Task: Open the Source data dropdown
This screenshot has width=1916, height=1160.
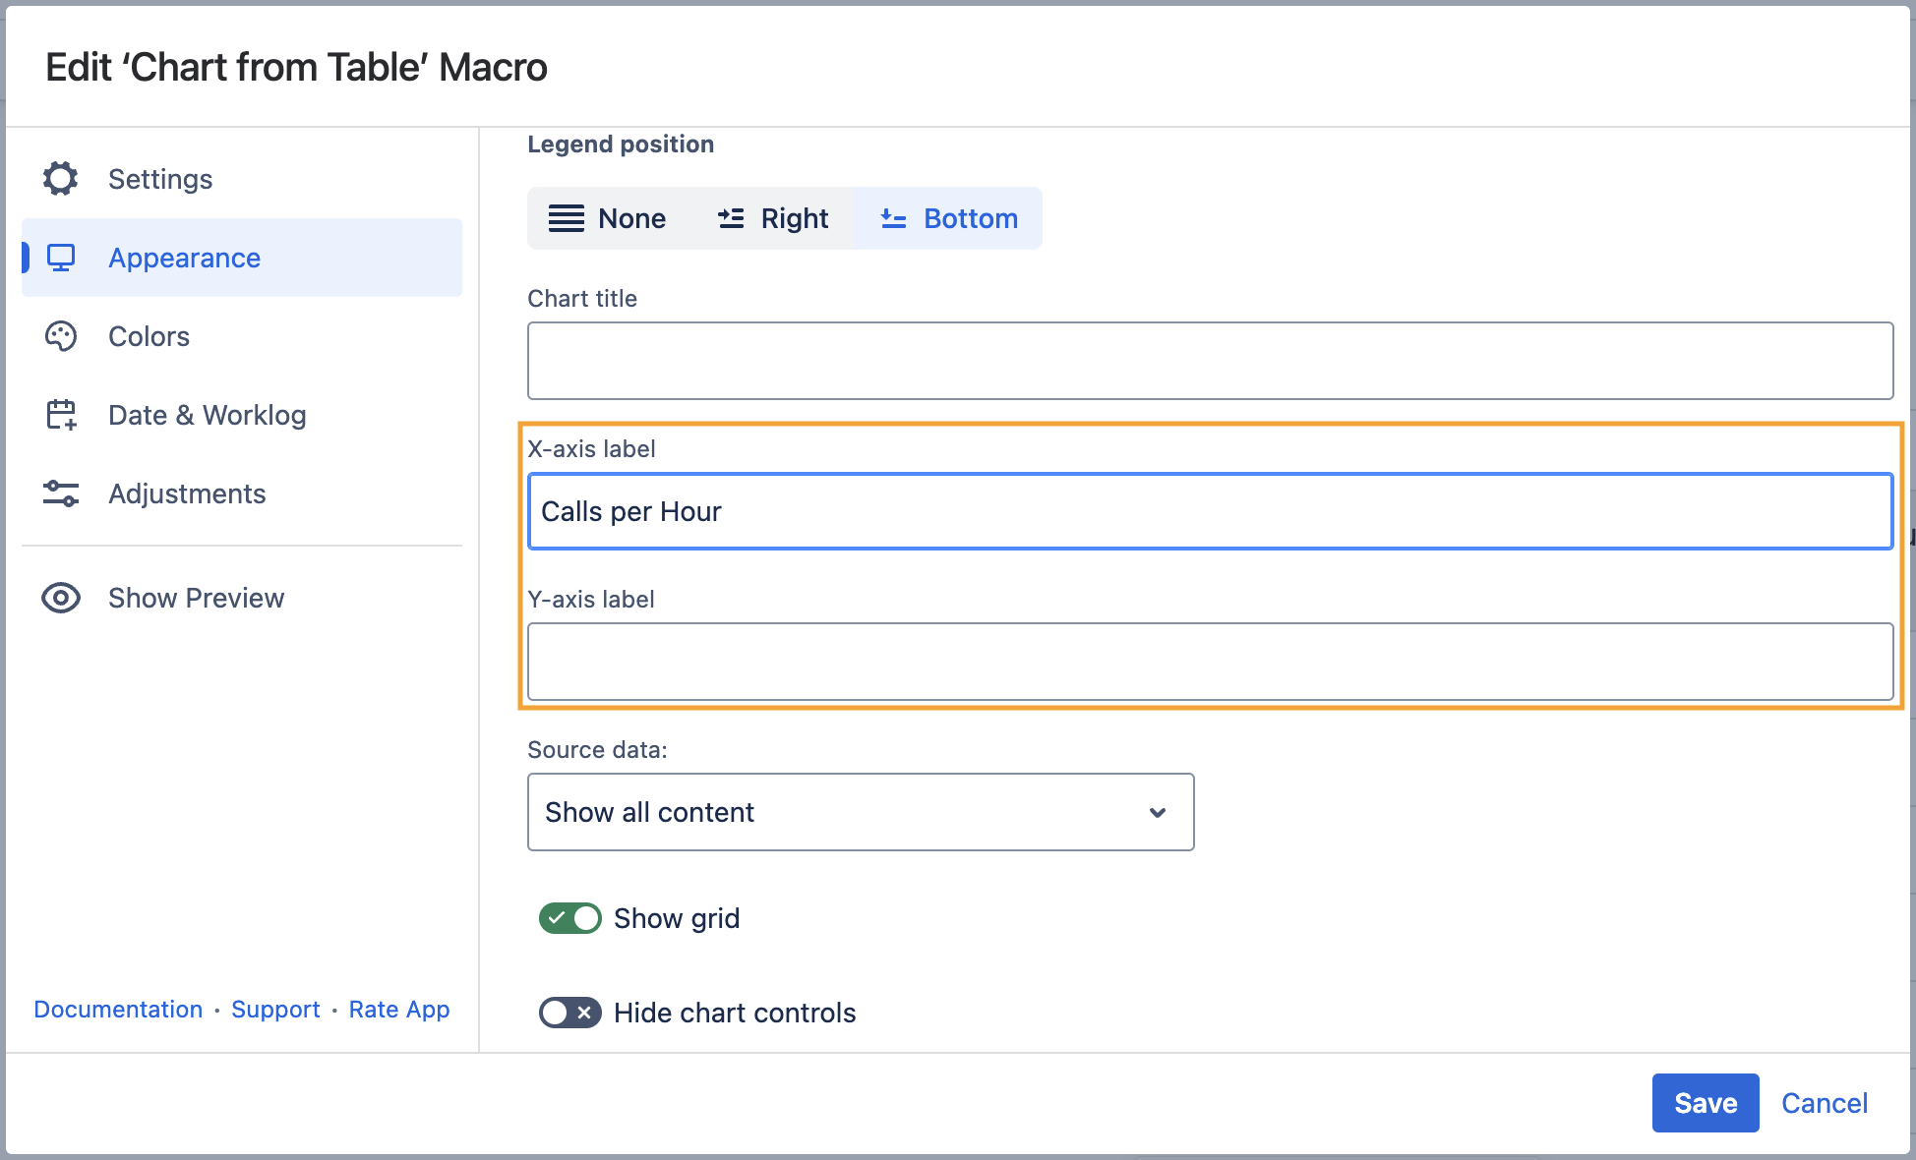Action: [860, 812]
